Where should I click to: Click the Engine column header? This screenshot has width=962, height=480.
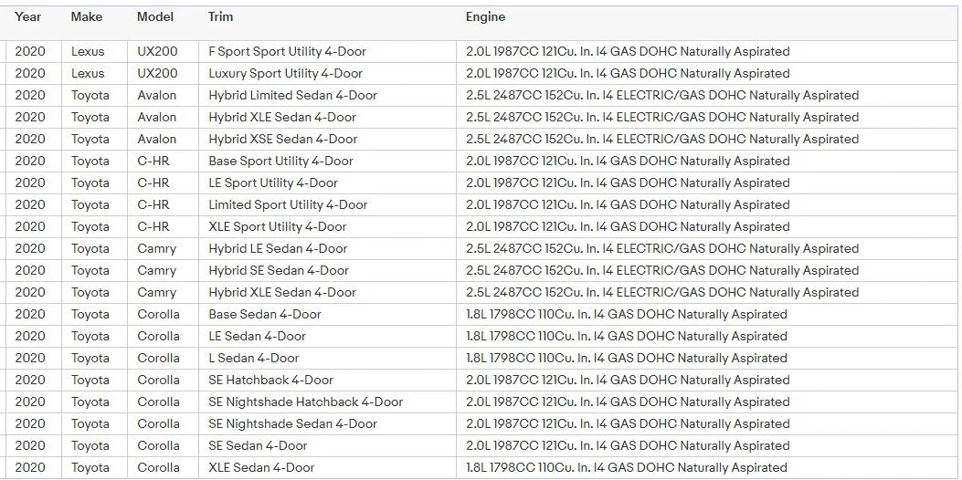[485, 17]
